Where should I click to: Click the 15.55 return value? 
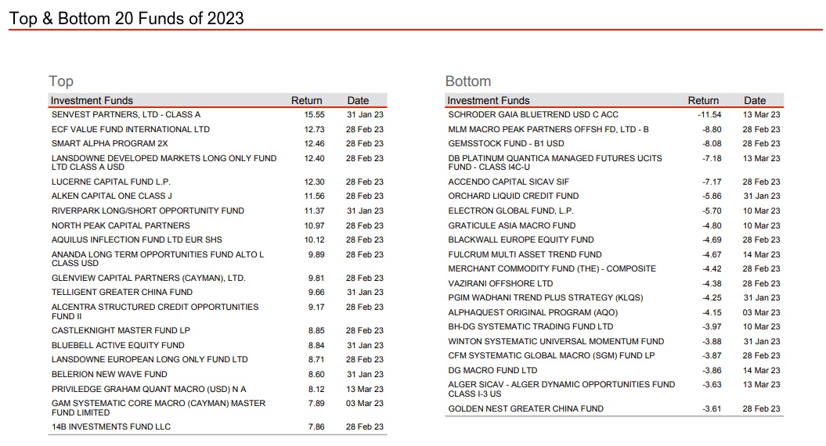coord(315,114)
